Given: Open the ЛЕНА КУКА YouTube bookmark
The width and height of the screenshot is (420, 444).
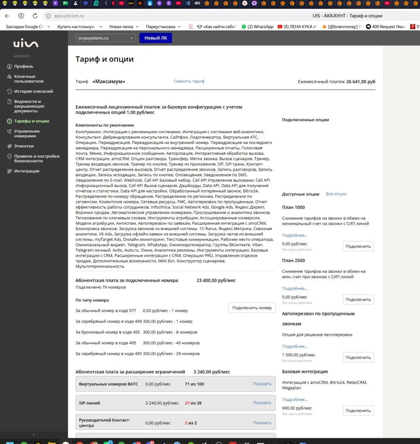Looking at the screenshot, I should click(x=297, y=27).
